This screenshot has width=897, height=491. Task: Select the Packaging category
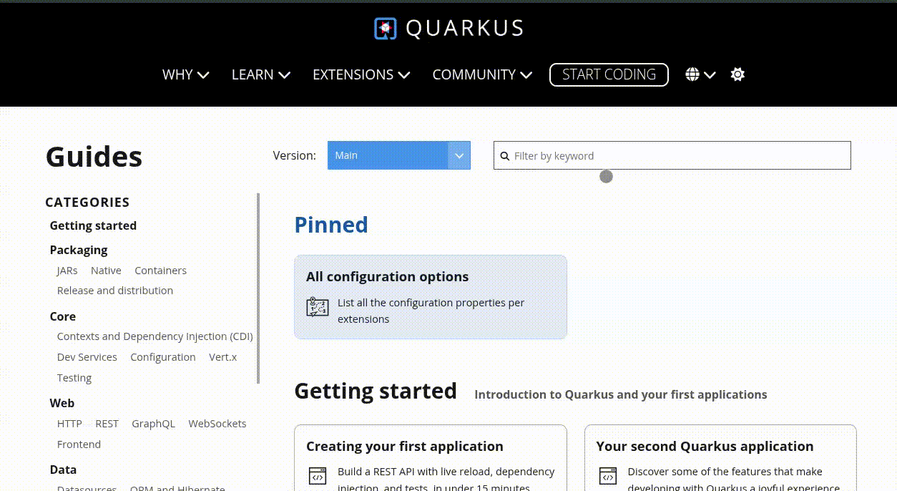[x=79, y=250]
